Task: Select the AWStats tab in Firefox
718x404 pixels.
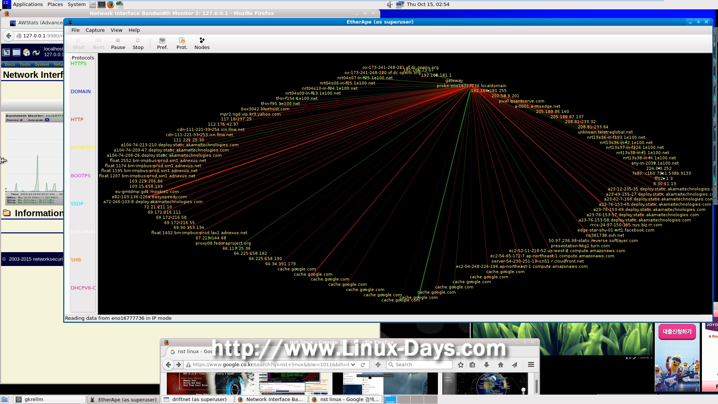Action: pos(36,22)
